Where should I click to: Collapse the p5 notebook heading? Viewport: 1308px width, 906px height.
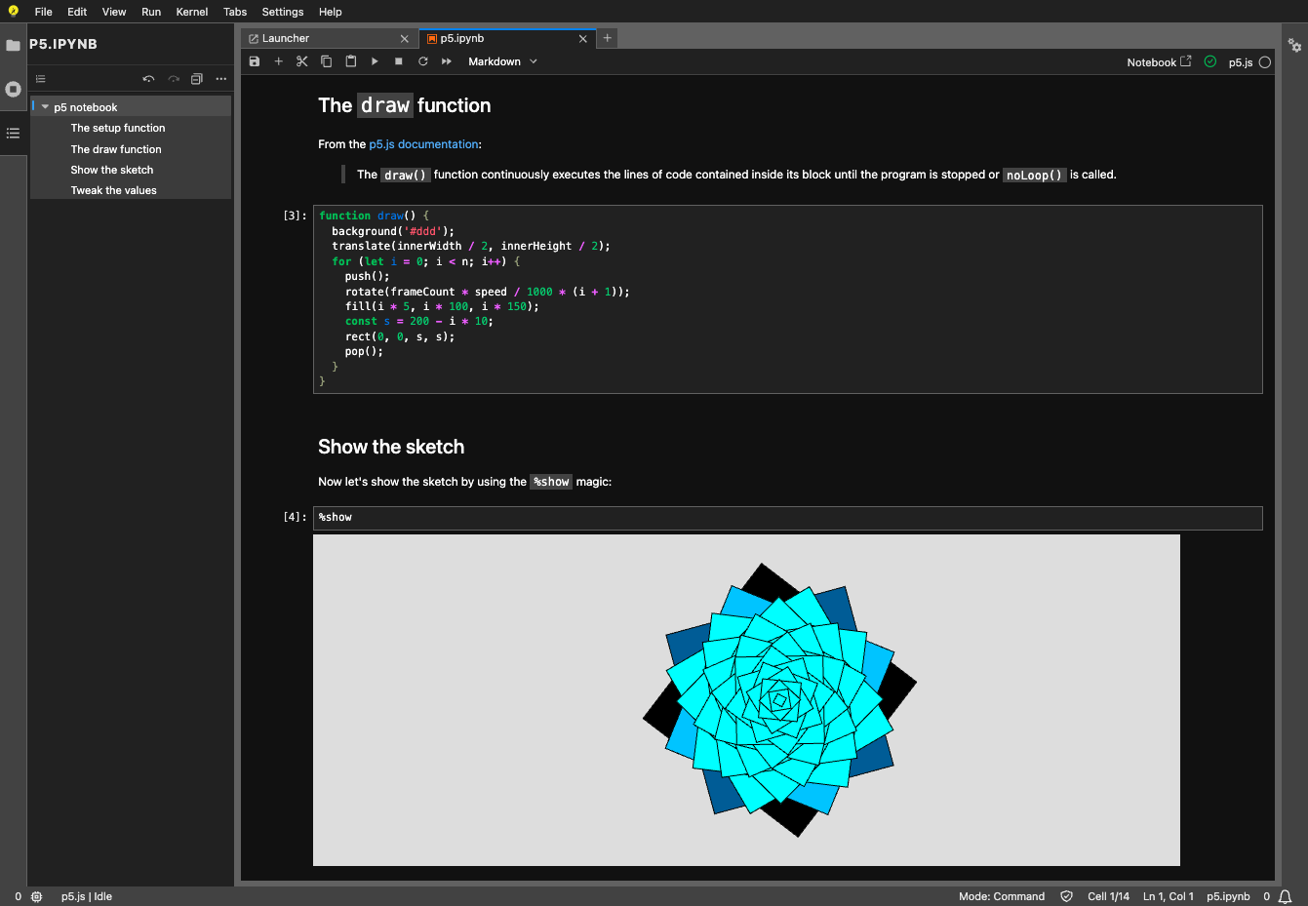[45, 107]
